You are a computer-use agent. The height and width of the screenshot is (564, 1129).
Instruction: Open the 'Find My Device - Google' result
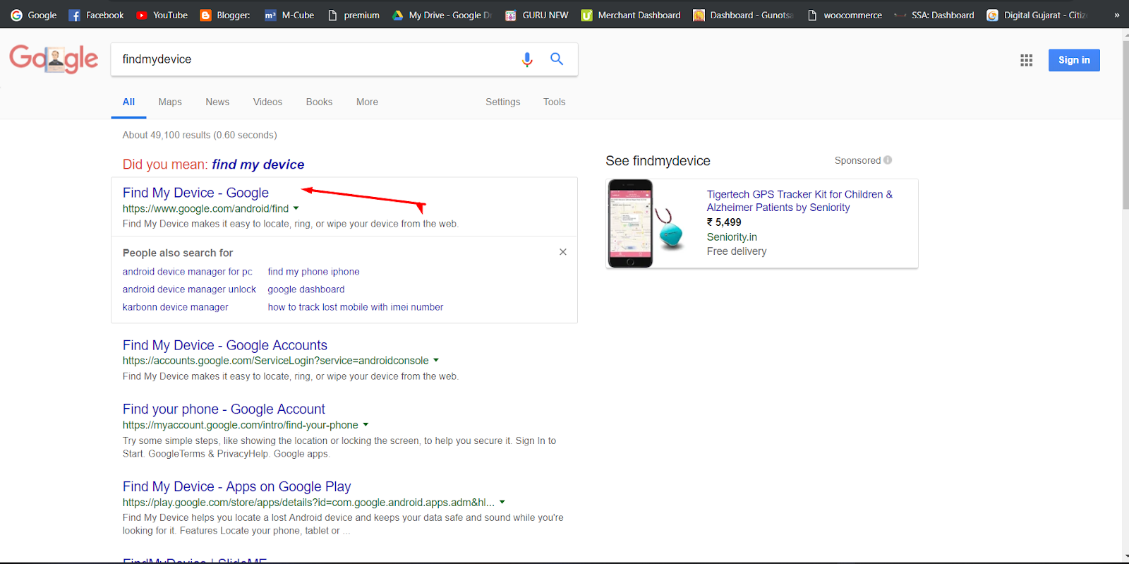[195, 193]
